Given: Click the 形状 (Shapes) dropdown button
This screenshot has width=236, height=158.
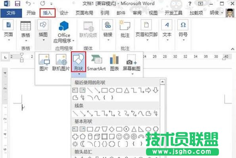Looking at the screenshot, I should 79,64.
